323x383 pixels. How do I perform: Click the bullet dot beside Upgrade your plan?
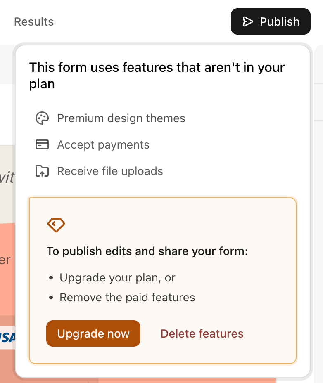pyautogui.click(x=51, y=278)
